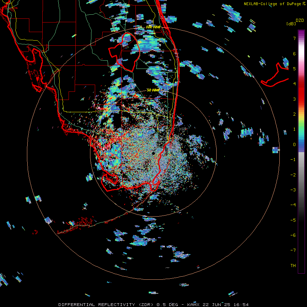Click the 3 value on color scale
Screen dimensions: 307x307
coord(294,99)
